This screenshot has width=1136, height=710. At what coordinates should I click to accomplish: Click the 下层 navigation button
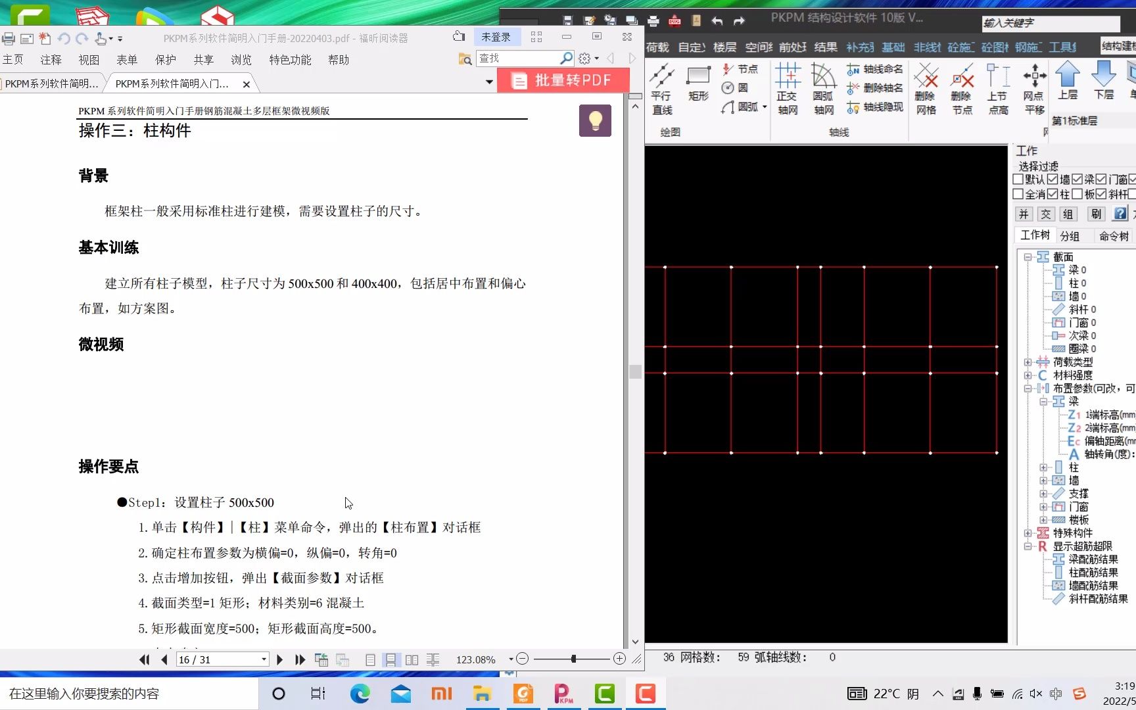[1105, 79]
